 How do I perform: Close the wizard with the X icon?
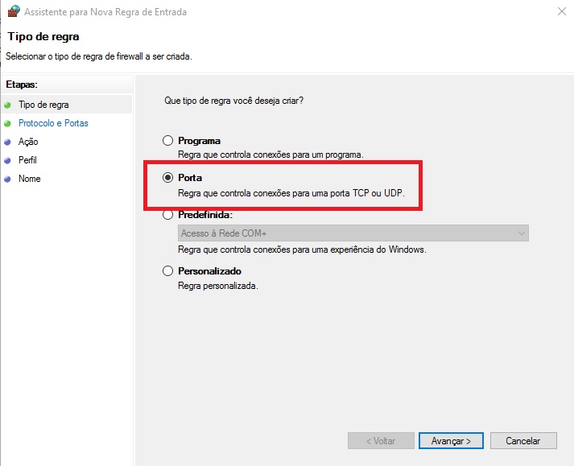tap(562, 12)
